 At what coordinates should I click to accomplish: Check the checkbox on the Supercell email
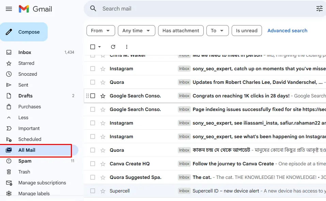coord(92,190)
